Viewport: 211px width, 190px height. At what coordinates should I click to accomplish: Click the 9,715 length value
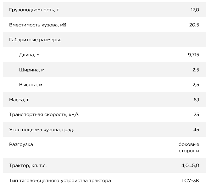(x=193, y=55)
